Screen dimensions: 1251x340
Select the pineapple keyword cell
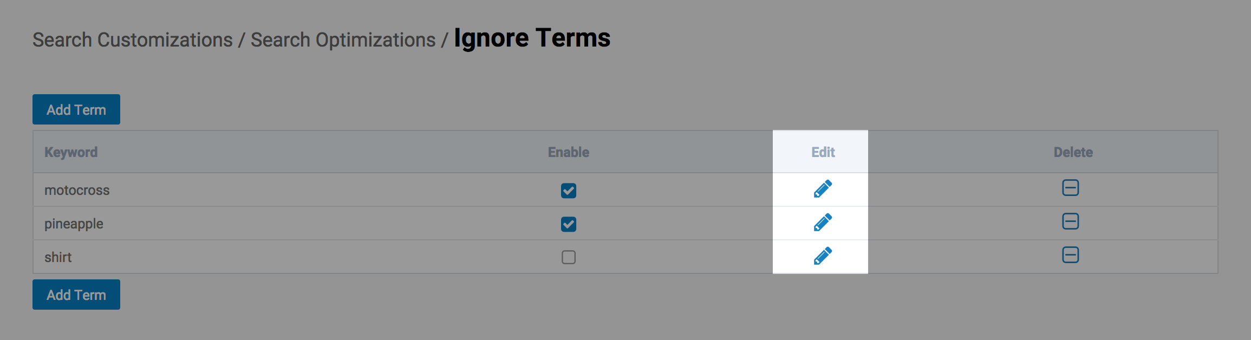(x=74, y=224)
